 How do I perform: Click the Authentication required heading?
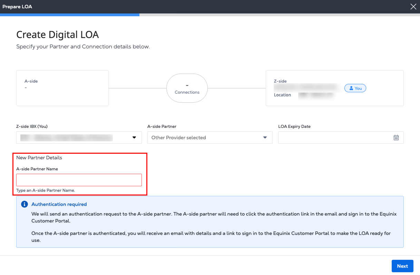[59, 204]
